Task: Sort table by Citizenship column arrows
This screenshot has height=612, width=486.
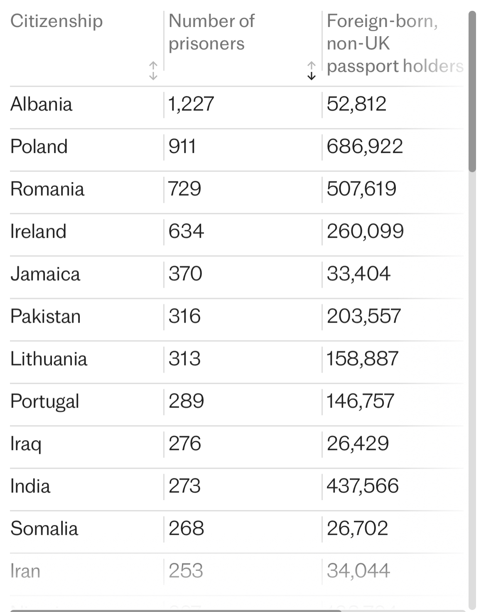Action: coord(153,71)
